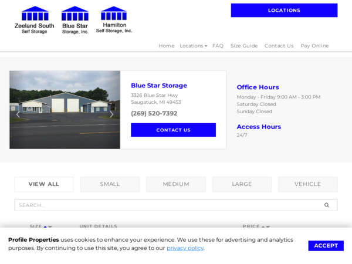Open the Home nav link
The height and width of the screenshot is (264, 352).
click(167, 46)
